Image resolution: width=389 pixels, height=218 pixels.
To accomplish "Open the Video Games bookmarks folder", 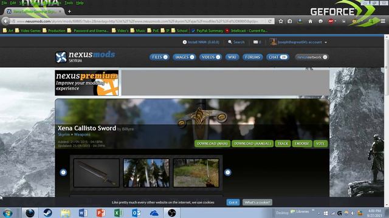I will (28, 31).
